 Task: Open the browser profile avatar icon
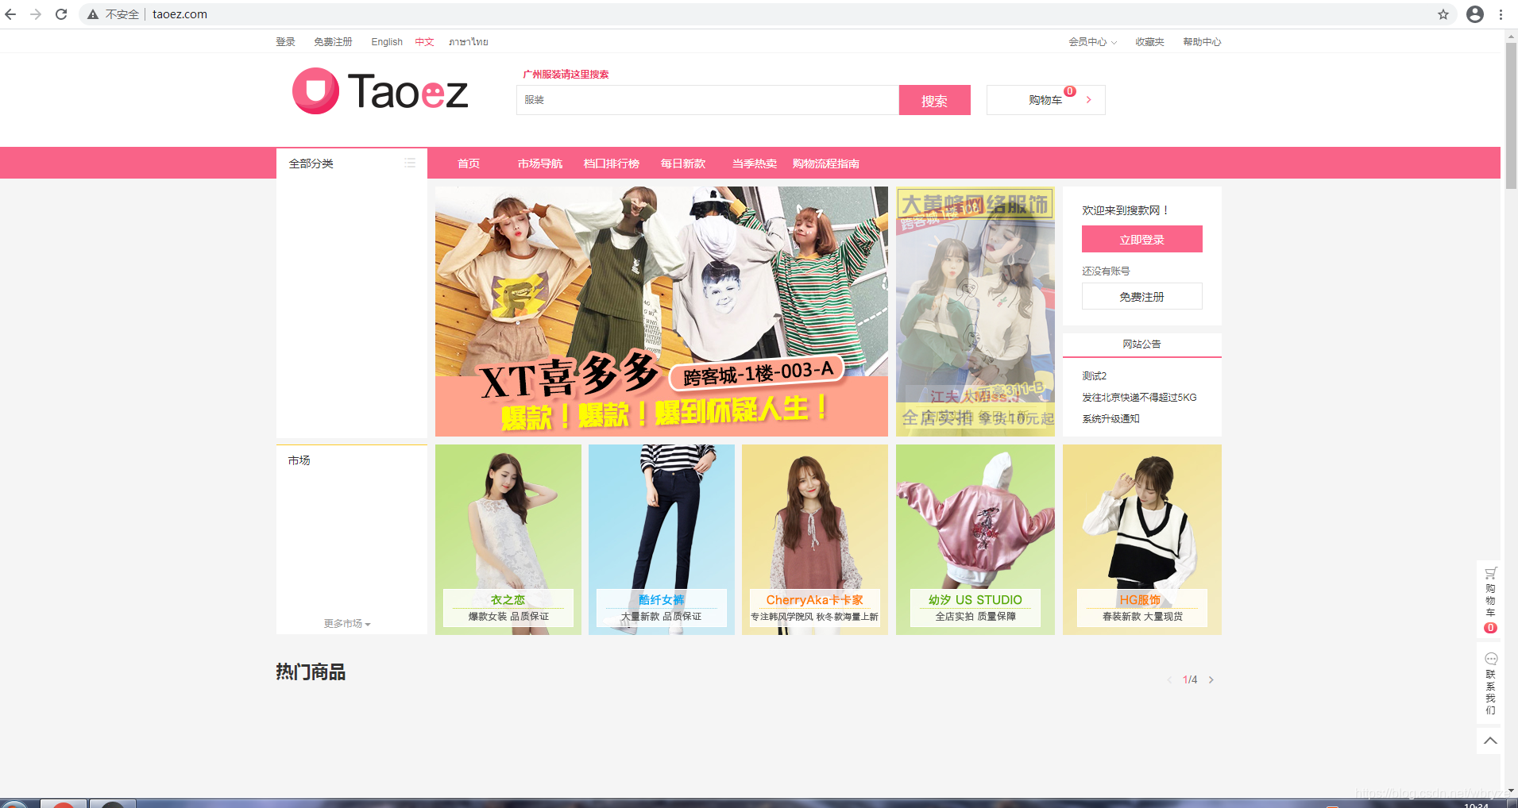click(1475, 14)
